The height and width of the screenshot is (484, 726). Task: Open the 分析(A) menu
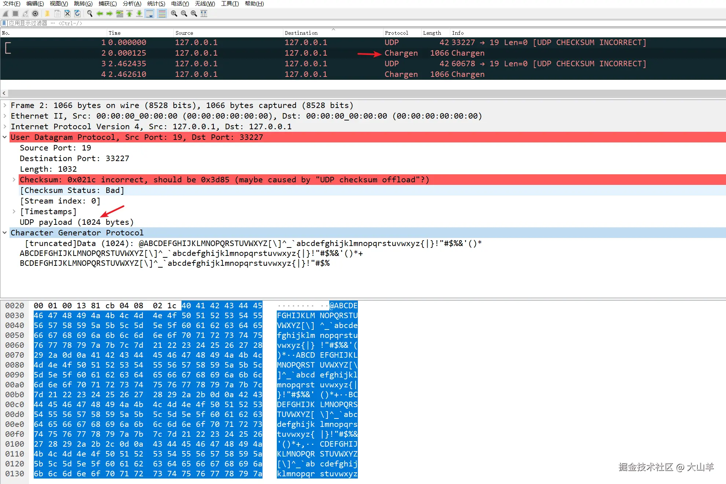(132, 4)
